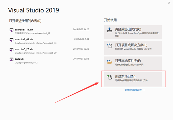Click the path D:\VSprogramme\C++Primer\exercise3_43
The image size is (173, 120).
point(36,43)
